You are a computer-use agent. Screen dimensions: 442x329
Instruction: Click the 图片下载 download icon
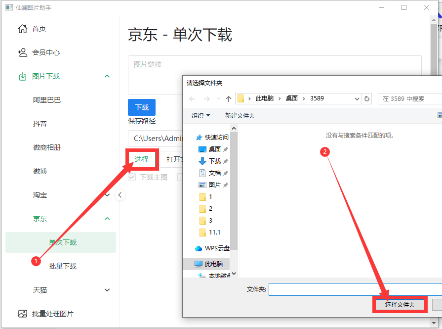pos(23,76)
